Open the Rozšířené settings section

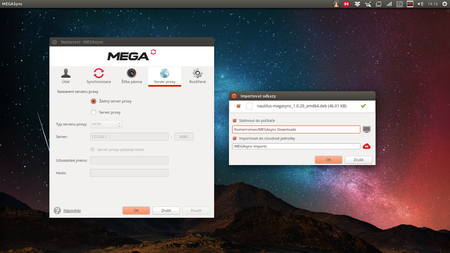(x=197, y=76)
